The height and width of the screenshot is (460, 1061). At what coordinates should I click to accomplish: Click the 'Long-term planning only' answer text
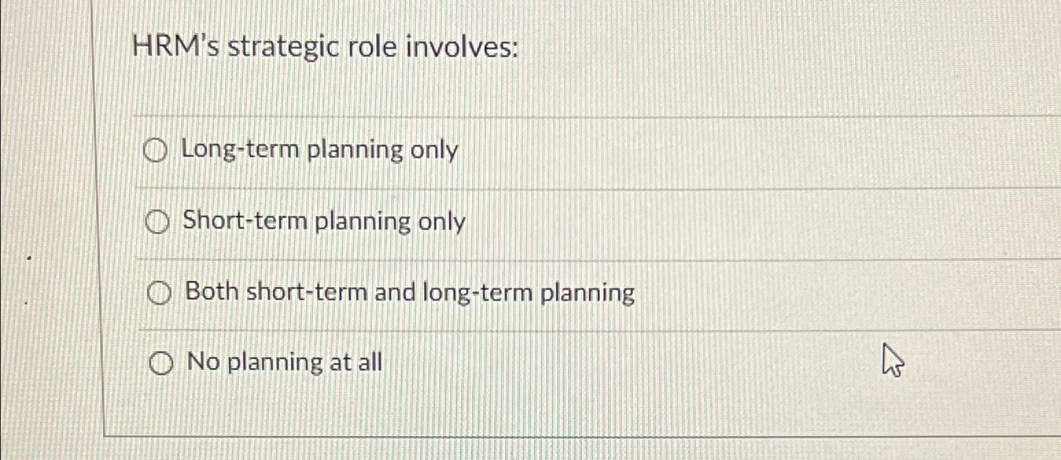320,150
